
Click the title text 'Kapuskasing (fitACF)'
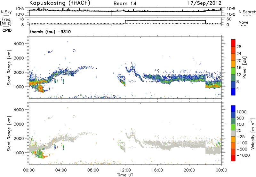60,3
